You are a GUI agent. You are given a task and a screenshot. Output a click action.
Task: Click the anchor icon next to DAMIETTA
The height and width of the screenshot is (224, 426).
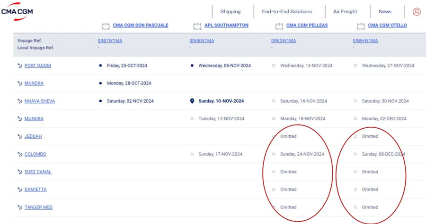pos(20,190)
